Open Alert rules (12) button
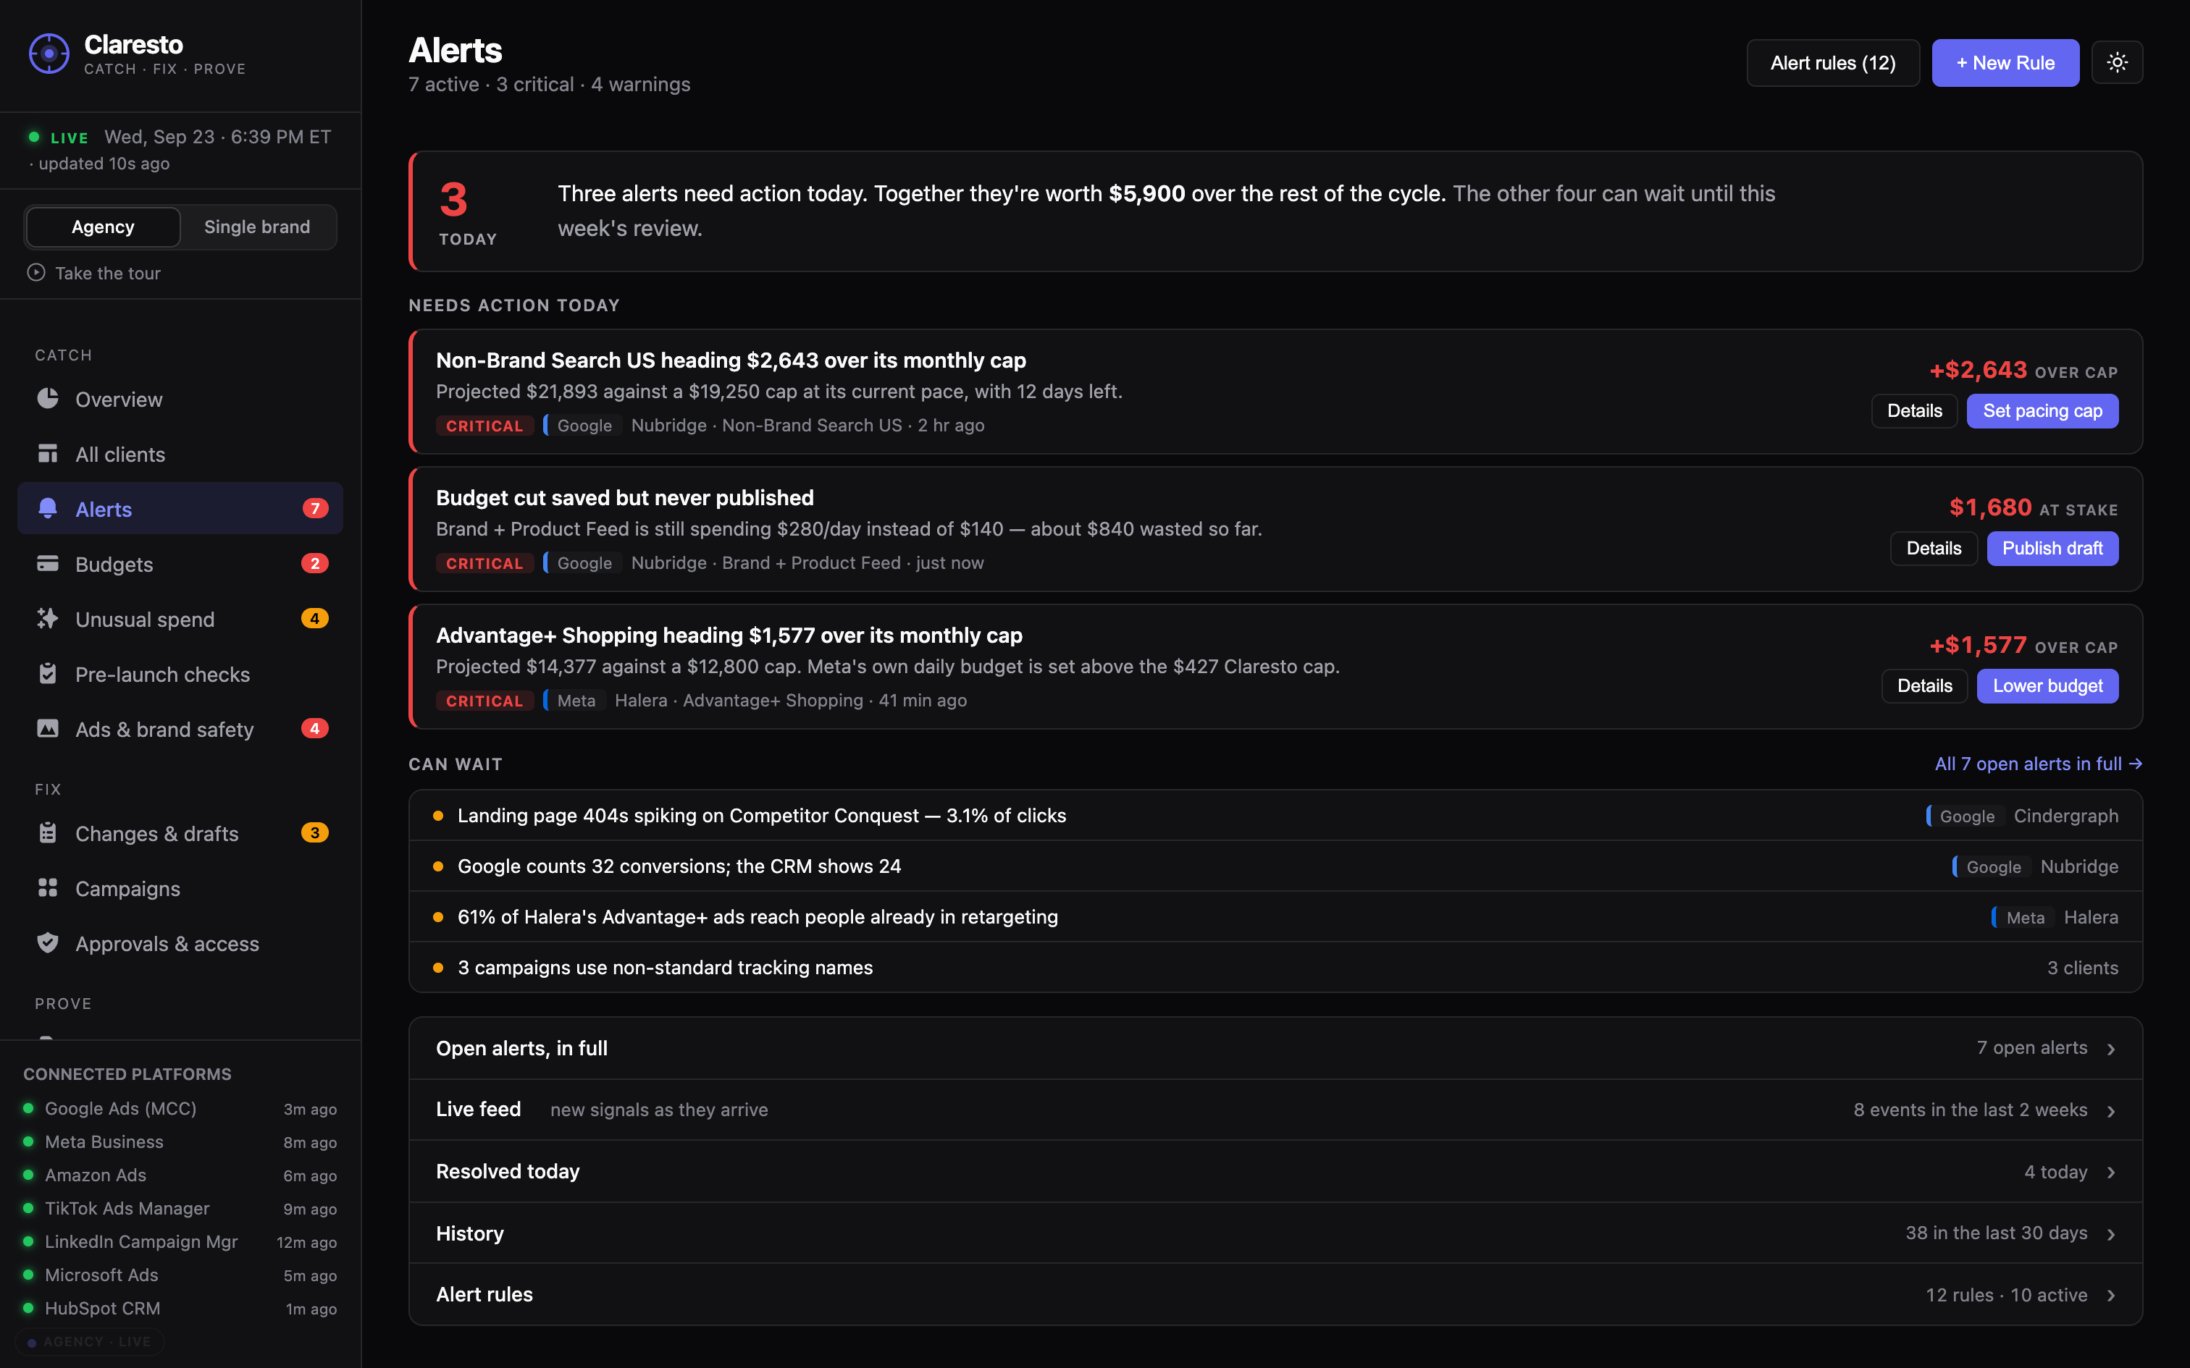 pos(1832,62)
